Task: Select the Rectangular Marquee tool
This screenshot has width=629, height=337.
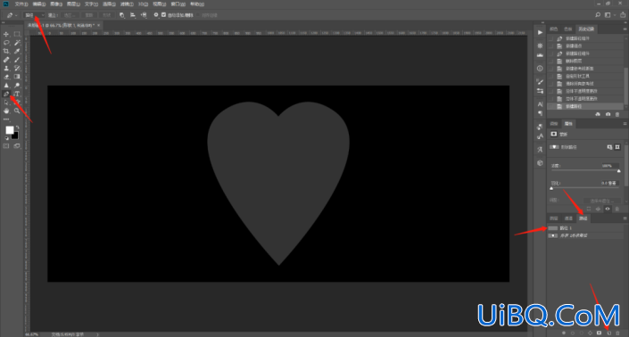Action: (17, 34)
